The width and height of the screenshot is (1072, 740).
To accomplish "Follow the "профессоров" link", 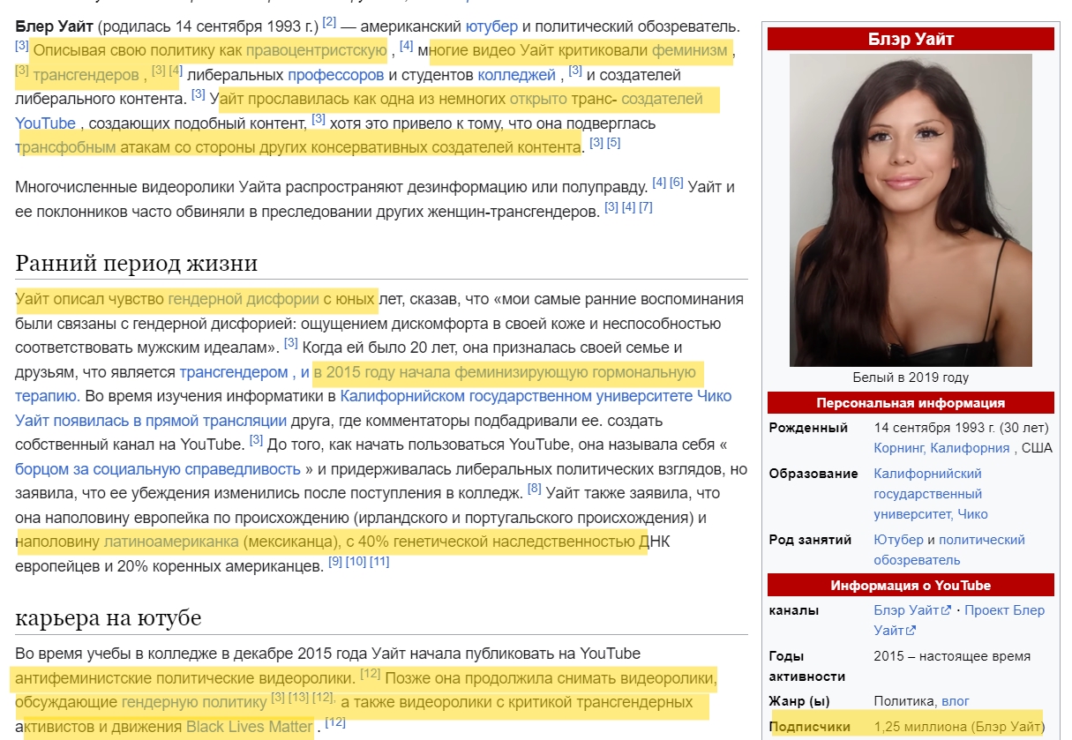I will click(x=335, y=75).
